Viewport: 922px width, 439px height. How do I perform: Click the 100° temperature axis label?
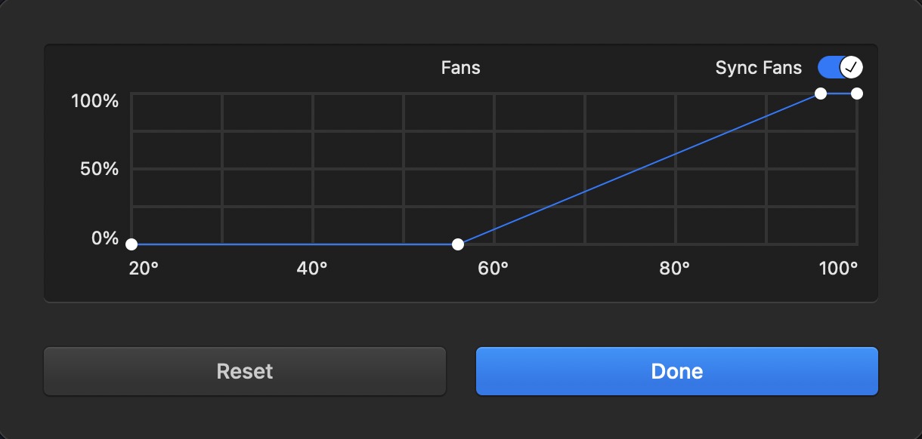[838, 269]
